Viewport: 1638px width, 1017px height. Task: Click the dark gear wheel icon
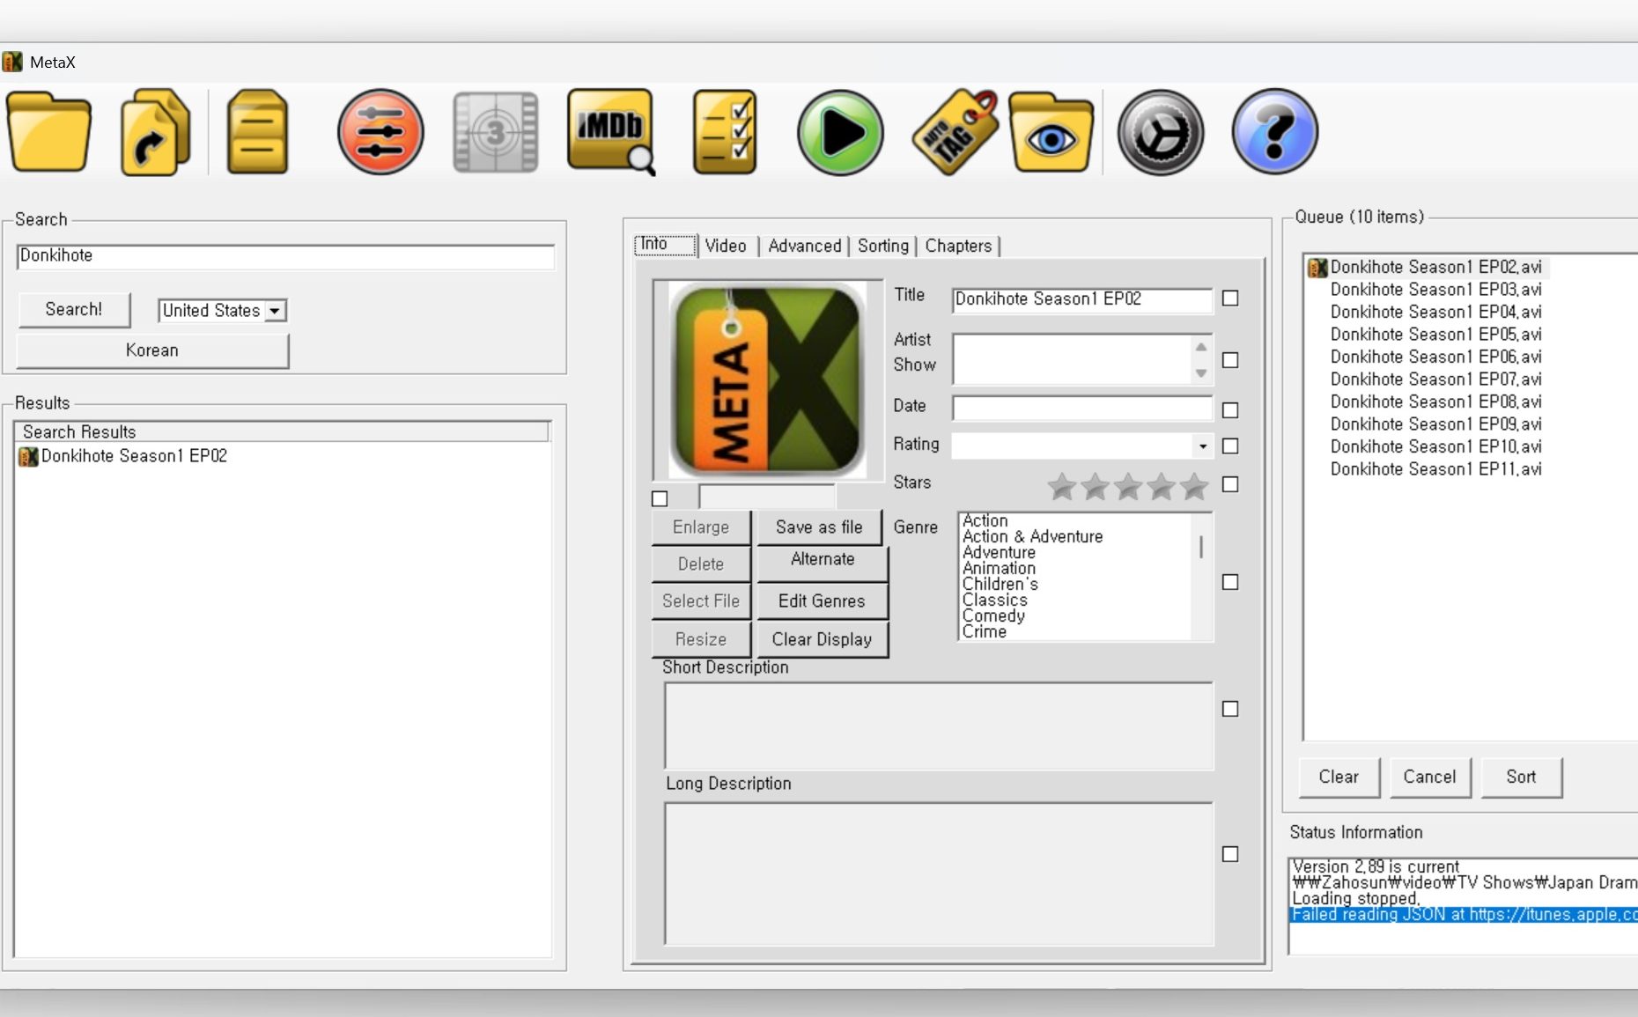click(x=1161, y=133)
